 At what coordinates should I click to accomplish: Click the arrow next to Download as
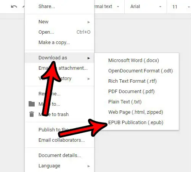pyautogui.click(x=89, y=58)
